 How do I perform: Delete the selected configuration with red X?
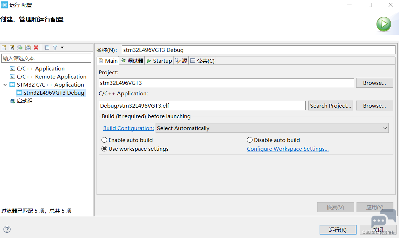coord(36,47)
